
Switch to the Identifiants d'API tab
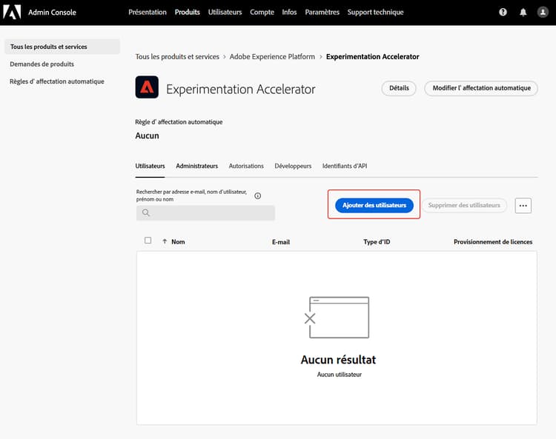345,166
